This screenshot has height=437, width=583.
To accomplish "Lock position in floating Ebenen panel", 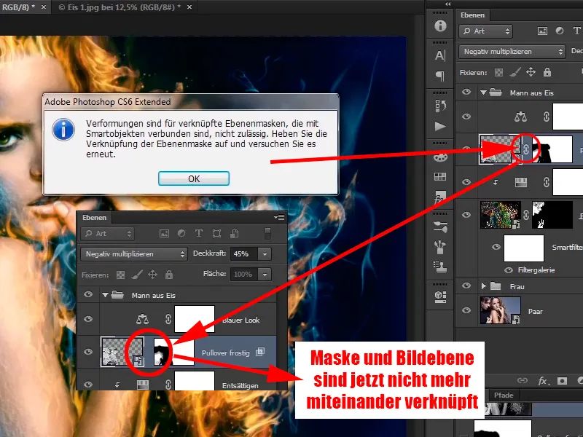I will pyautogui.click(x=152, y=275).
